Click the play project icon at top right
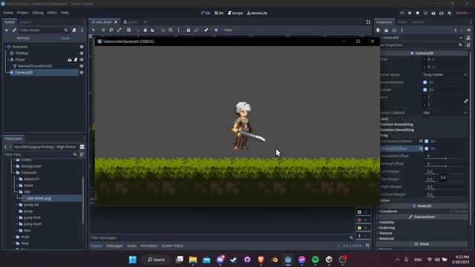The image size is (475, 267). tap(402, 13)
